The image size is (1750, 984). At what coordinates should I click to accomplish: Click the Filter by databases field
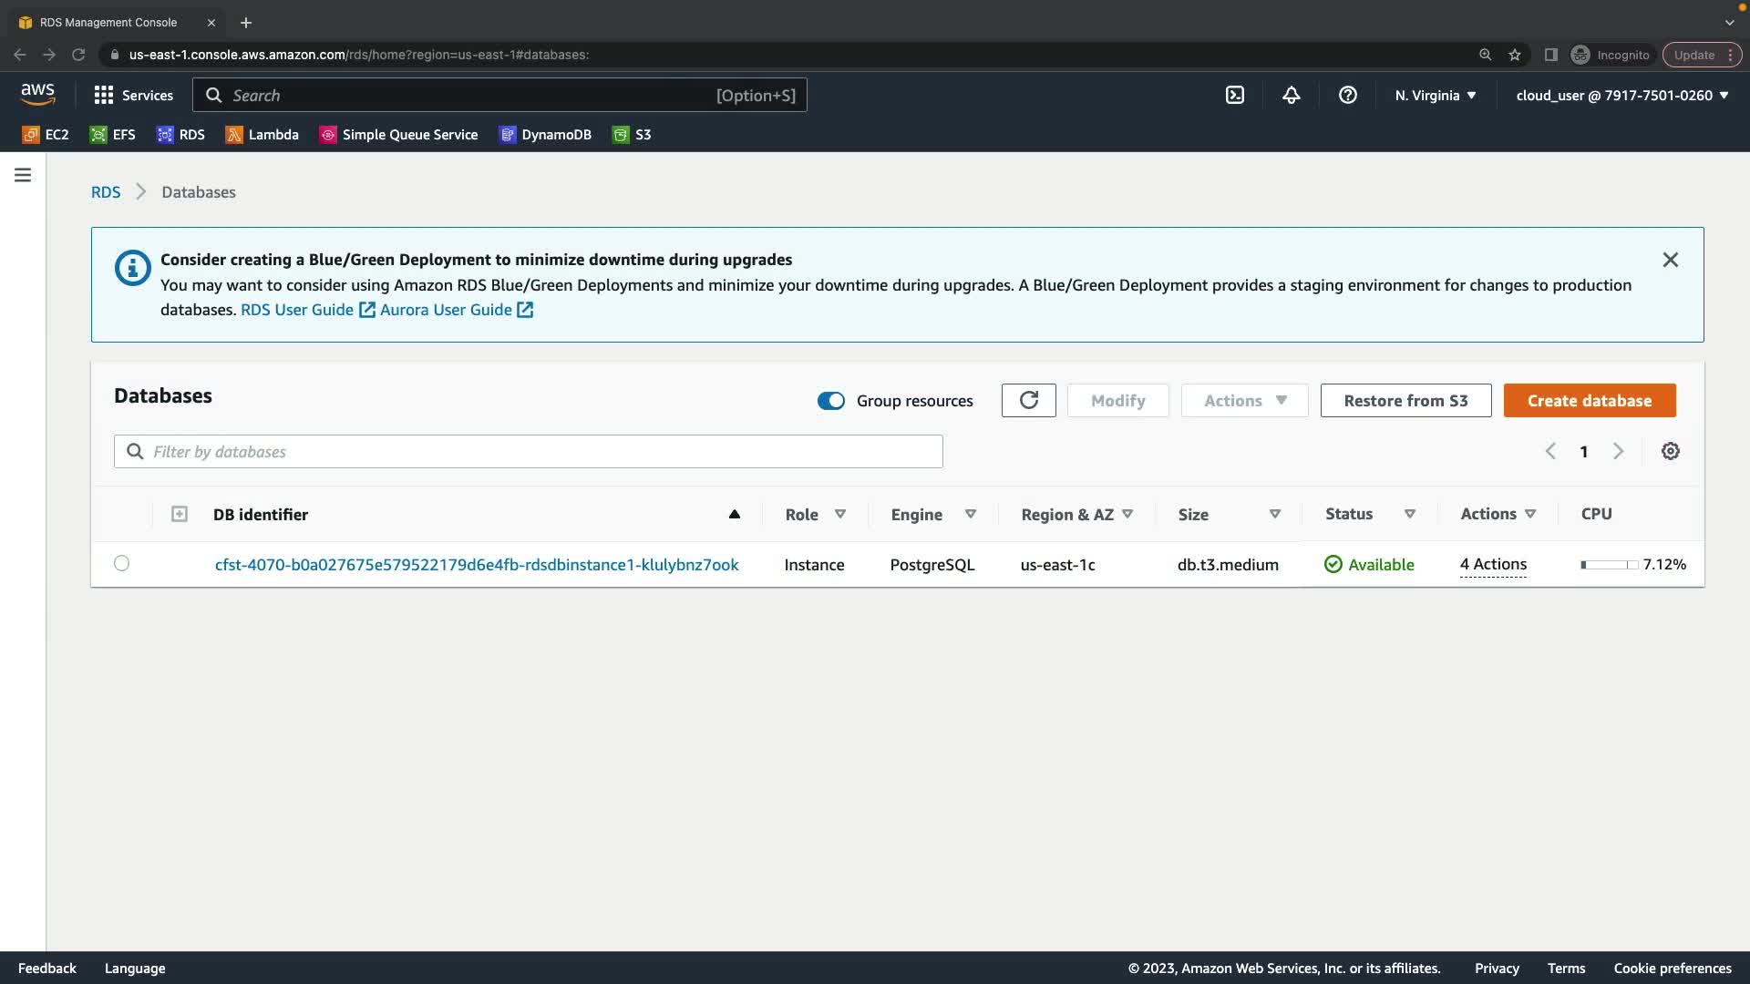coord(529,451)
